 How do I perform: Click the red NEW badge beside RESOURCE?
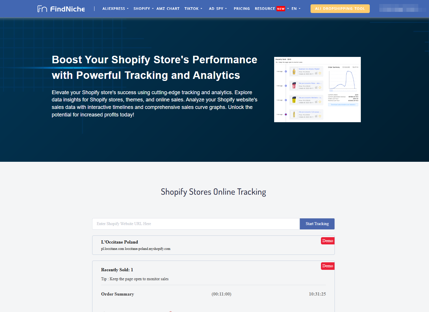(x=281, y=9)
